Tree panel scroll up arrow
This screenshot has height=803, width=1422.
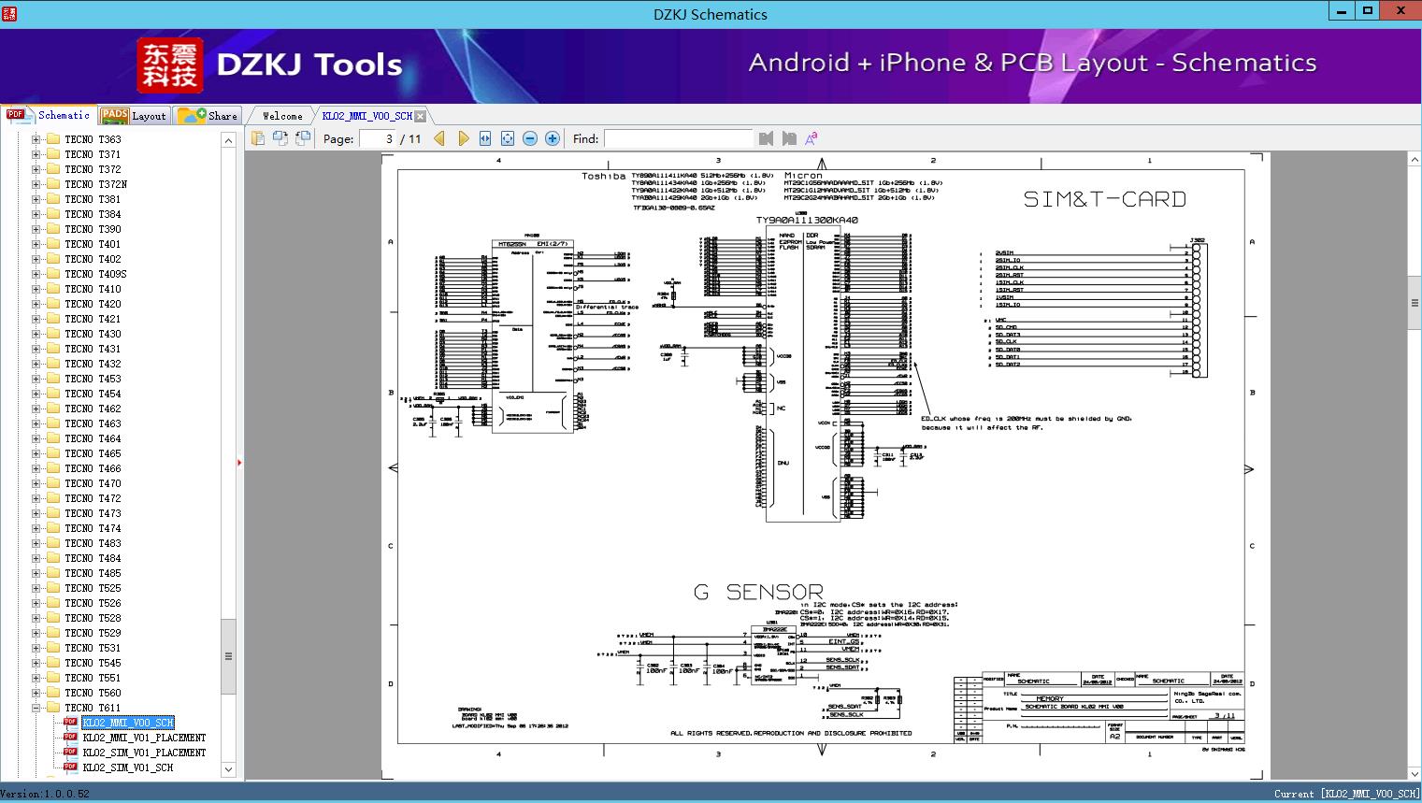pyautogui.click(x=228, y=140)
